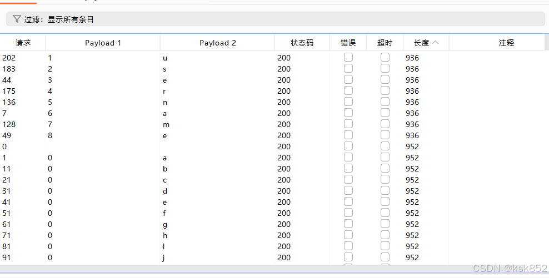
Task: Select request number 81 cell
Action: click(x=6, y=246)
